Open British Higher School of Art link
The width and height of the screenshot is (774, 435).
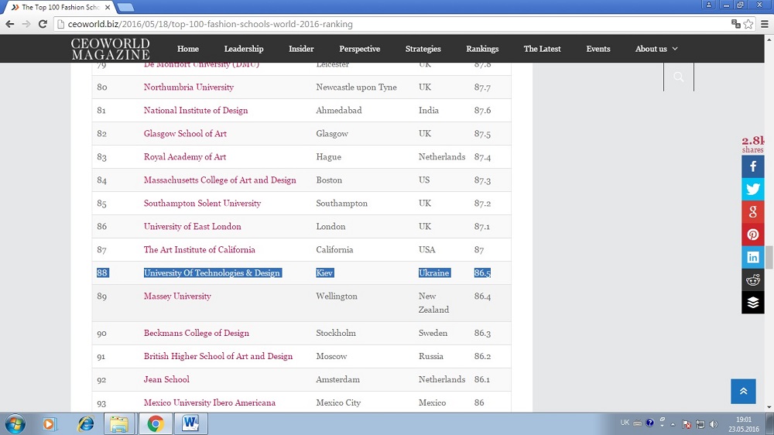(x=218, y=356)
